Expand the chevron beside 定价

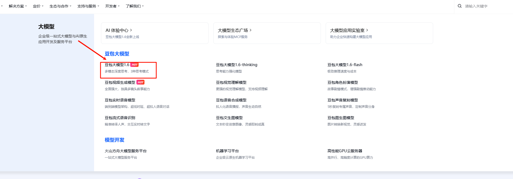pos(43,6)
